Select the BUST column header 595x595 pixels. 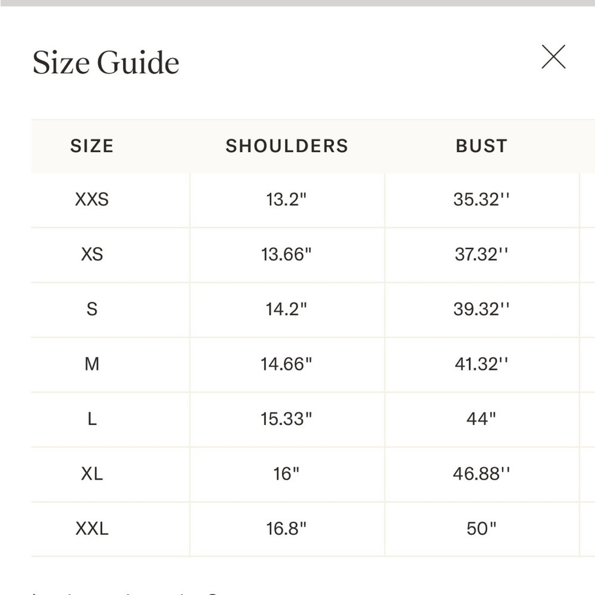(481, 146)
